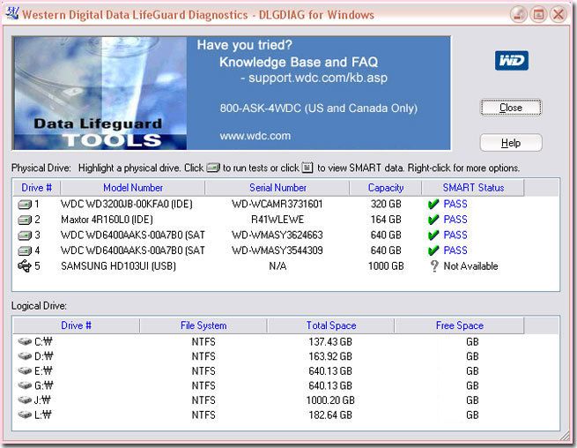Screen dimensions: 577x448
Task: Maximize the DLGDIAG window
Action: pyautogui.click(x=538, y=15)
